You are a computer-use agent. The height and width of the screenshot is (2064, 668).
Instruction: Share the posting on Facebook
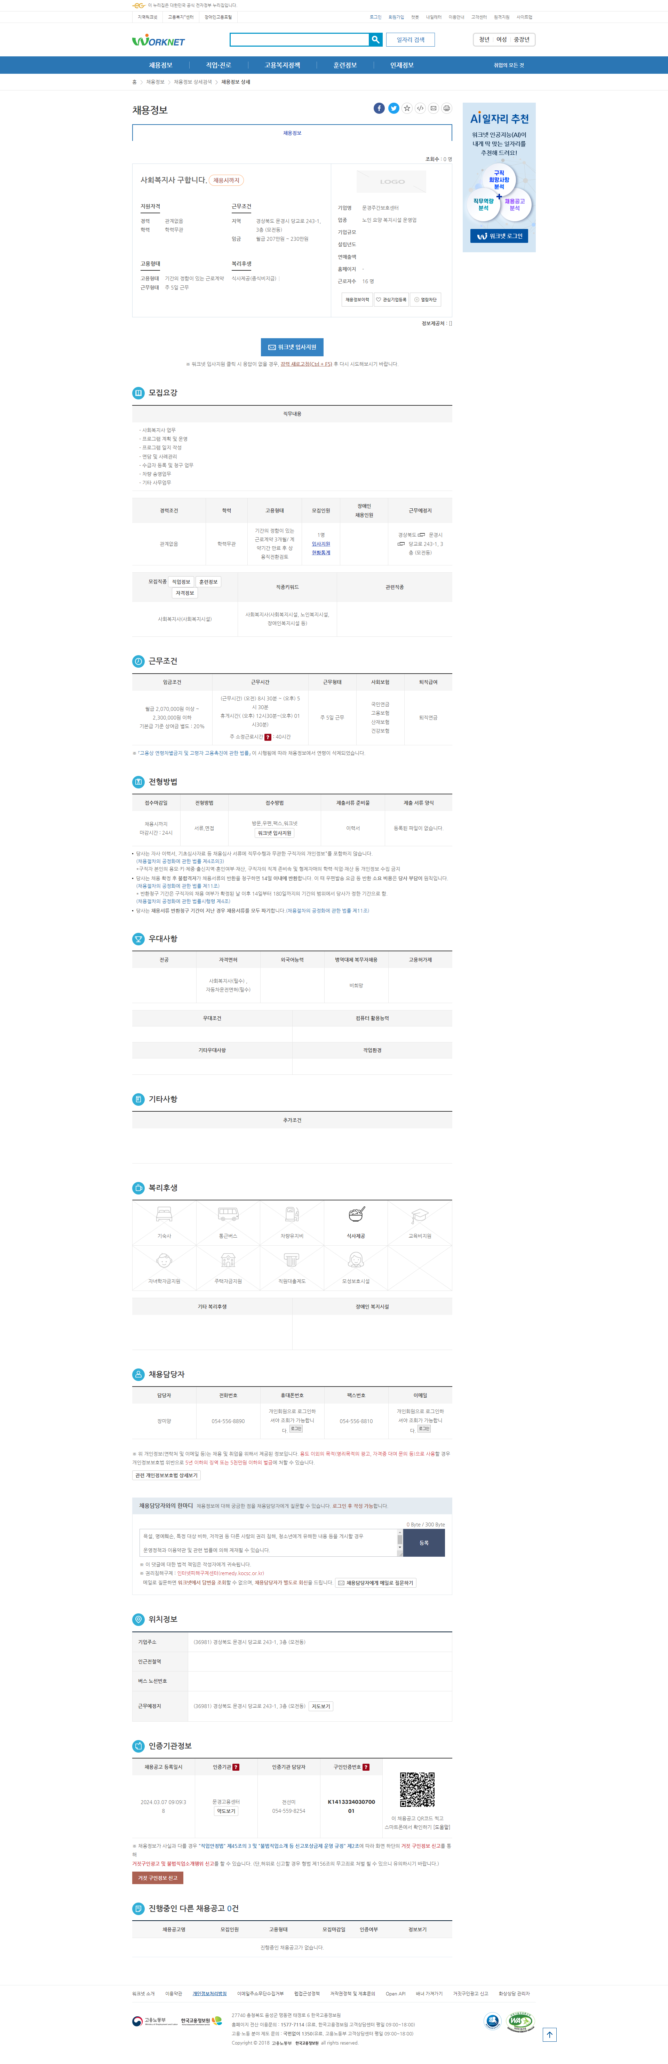point(379,108)
